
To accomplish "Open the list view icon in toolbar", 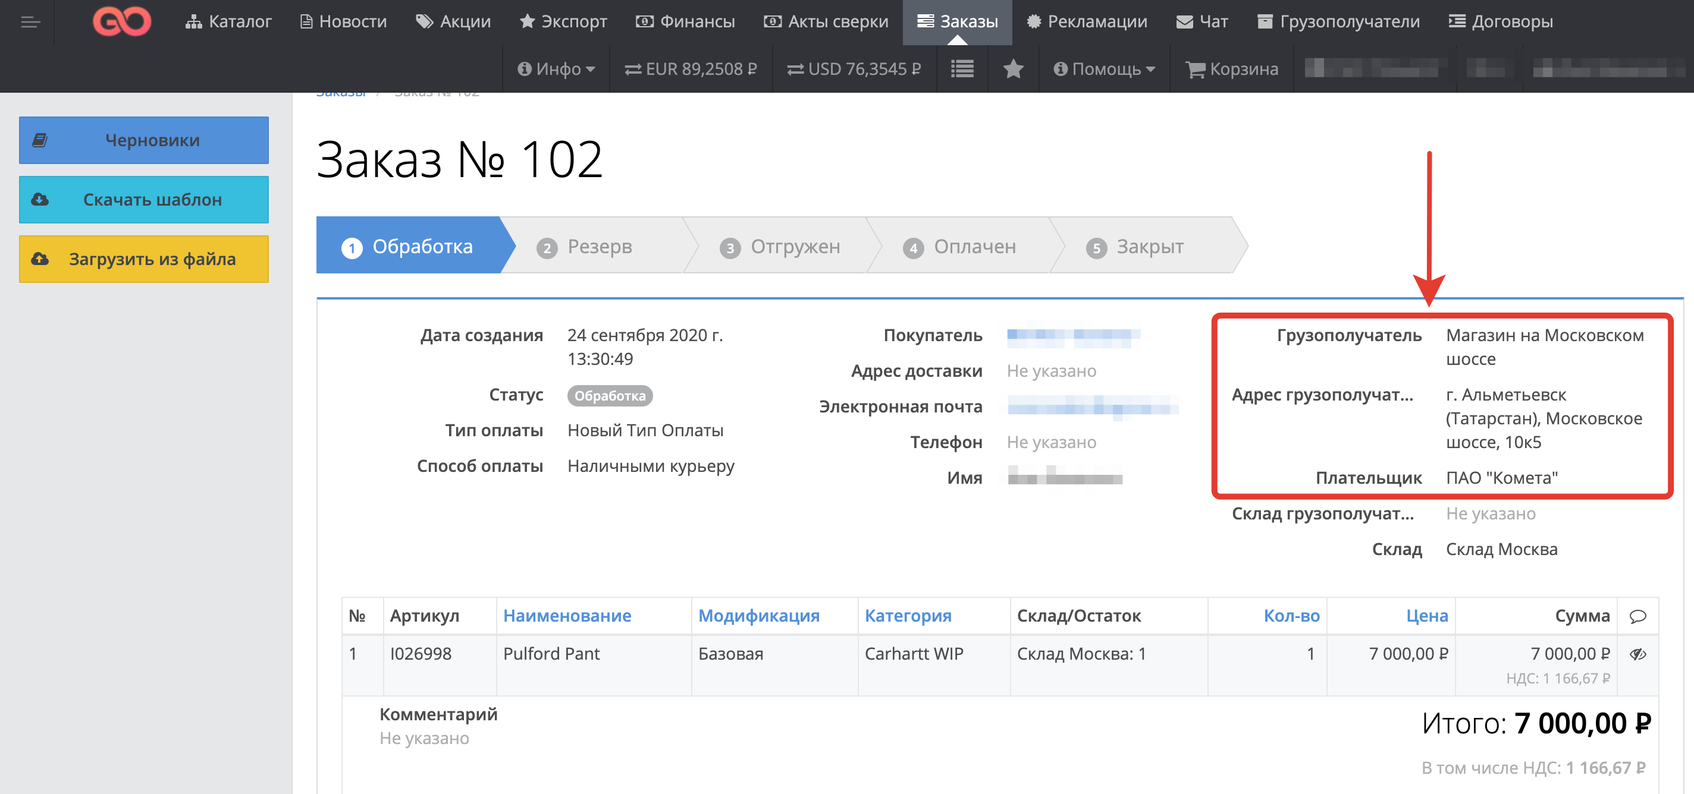I will pos(962,68).
